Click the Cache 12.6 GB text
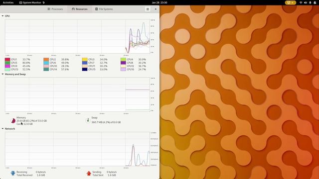 pyautogui.click(x=24, y=124)
